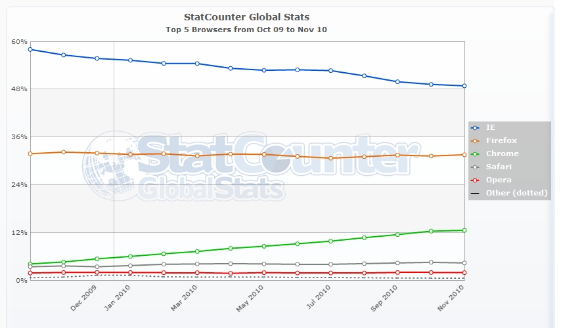Click the Firefox orange legend marker

point(476,140)
